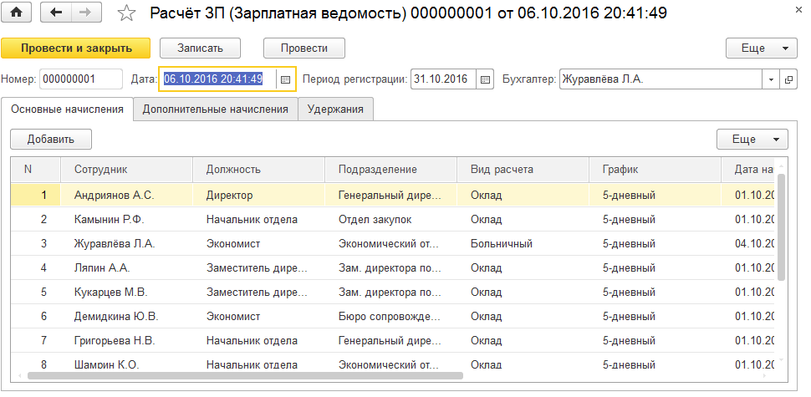Open calendar for Период регистрации
Image resolution: width=811 pixels, height=397 pixels.
tap(485, 79)
